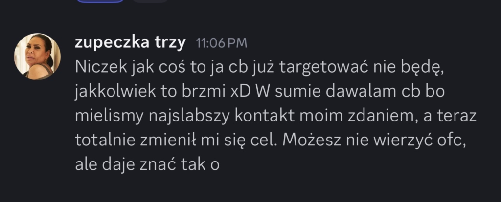Click the username zupeczka trzy
Viewport: 501px width, 202px height.
pyautogui.click(x=130, y=42)
